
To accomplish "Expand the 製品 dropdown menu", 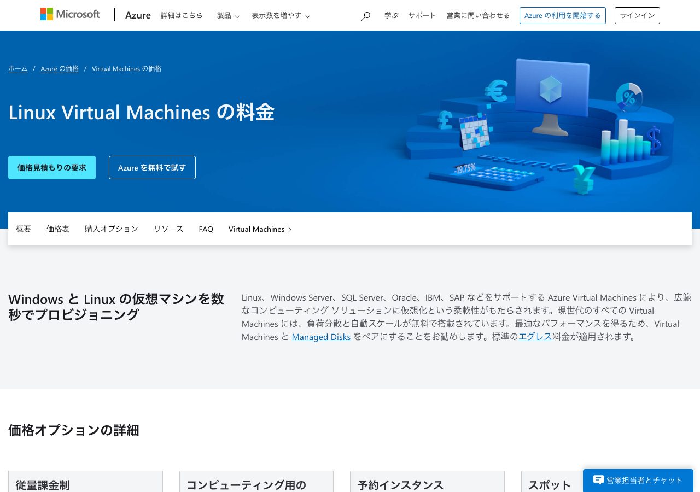I will point(228,16).
